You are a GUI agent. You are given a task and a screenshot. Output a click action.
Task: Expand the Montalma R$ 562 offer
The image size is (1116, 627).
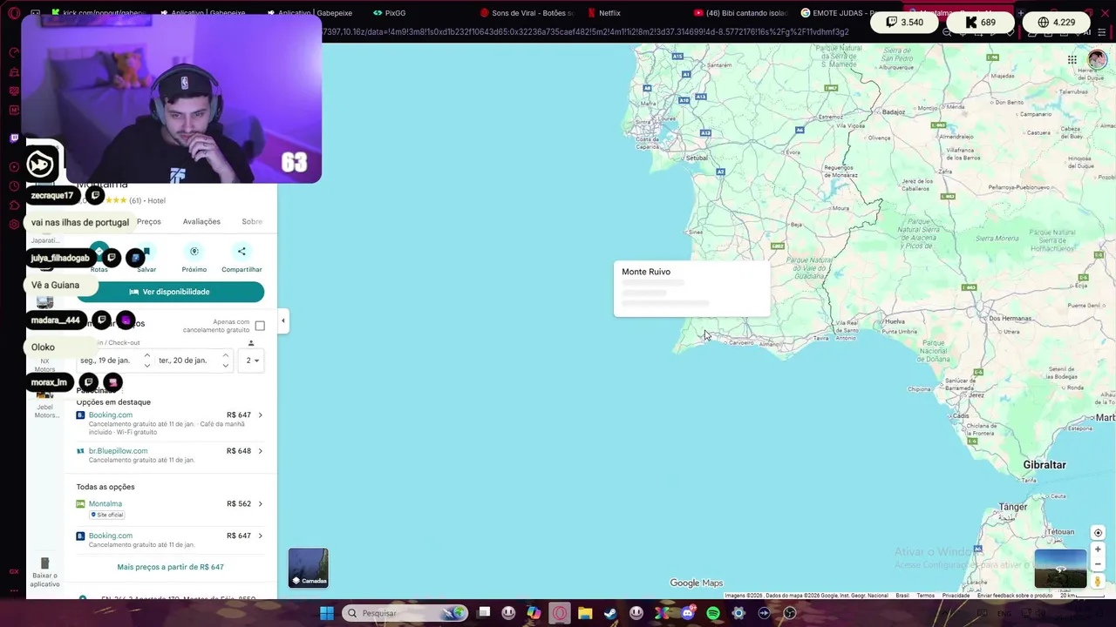(x=260, y=504)
